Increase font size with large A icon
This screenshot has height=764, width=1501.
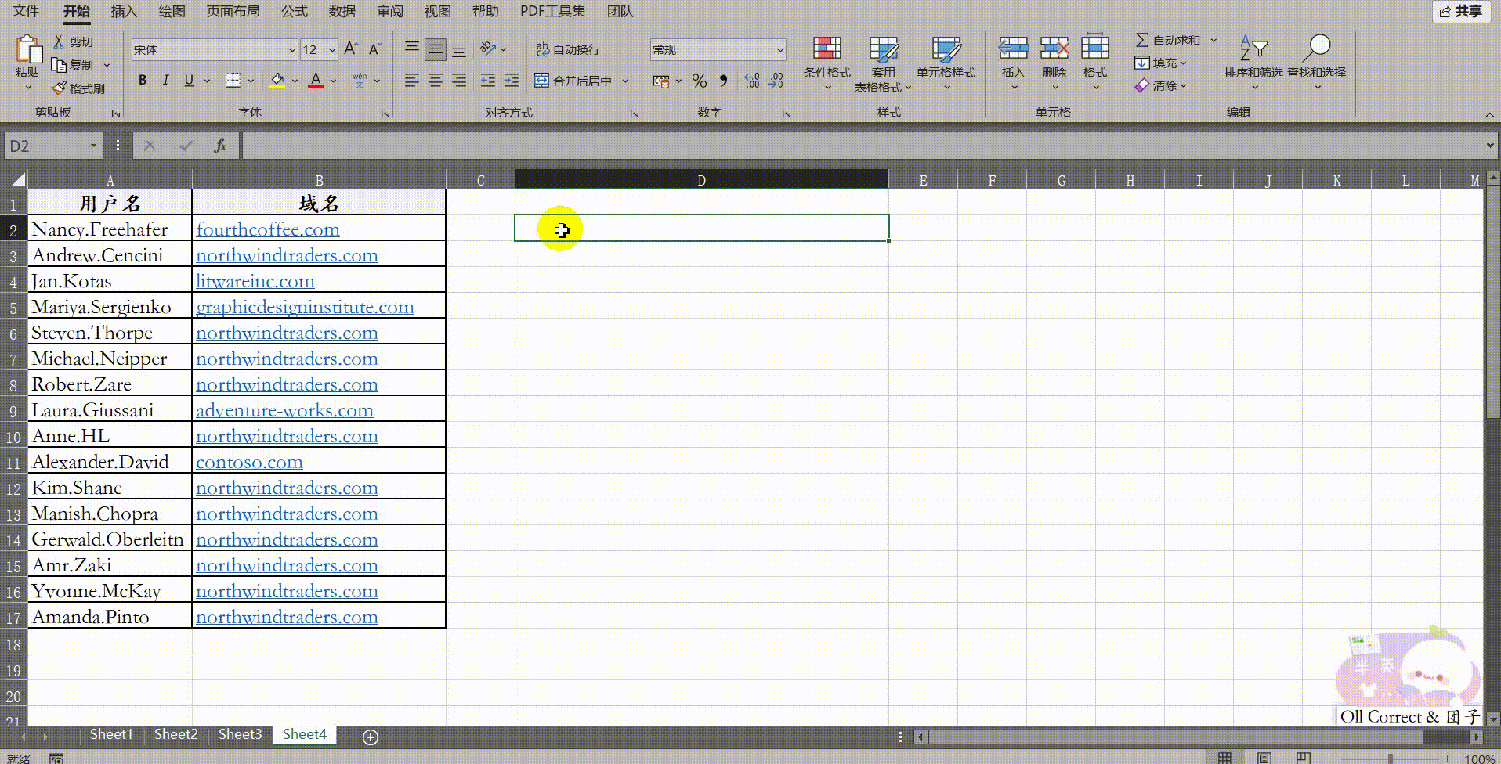(351, 49)
